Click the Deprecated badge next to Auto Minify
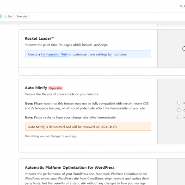Screen dimensions: 185x185 [x=55, y=88]
